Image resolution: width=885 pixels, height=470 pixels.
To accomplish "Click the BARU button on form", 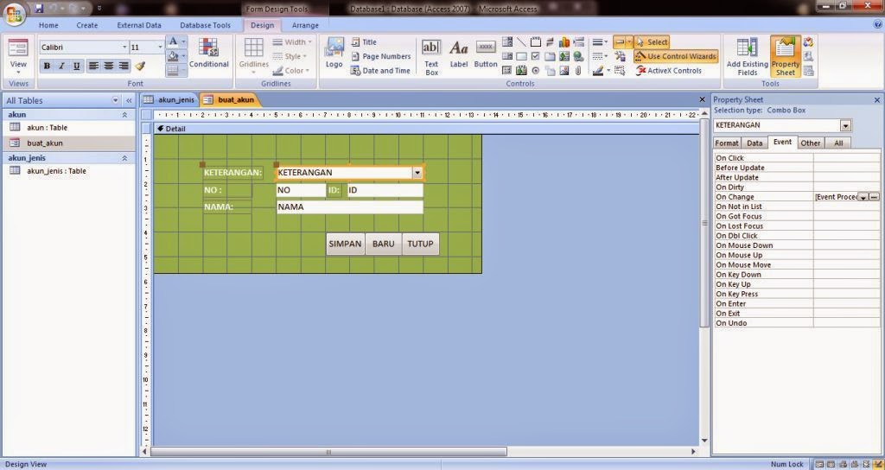I will click(x=383, y=244).
